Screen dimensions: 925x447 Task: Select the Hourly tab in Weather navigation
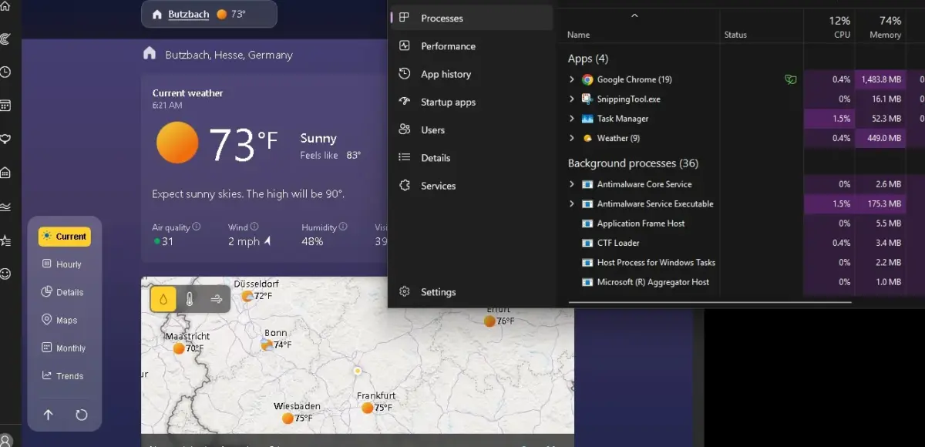[x=65, y=264]
